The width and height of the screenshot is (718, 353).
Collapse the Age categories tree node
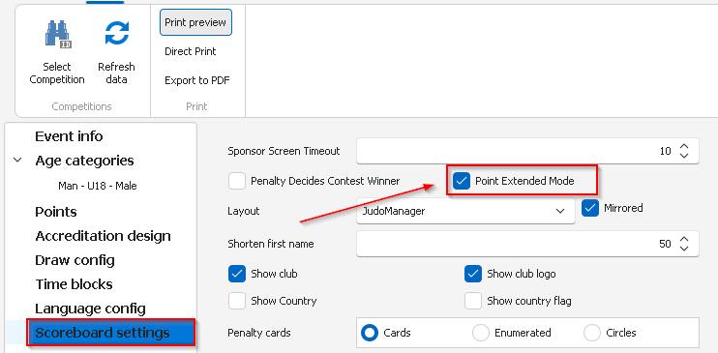click(x=17, y=161)
